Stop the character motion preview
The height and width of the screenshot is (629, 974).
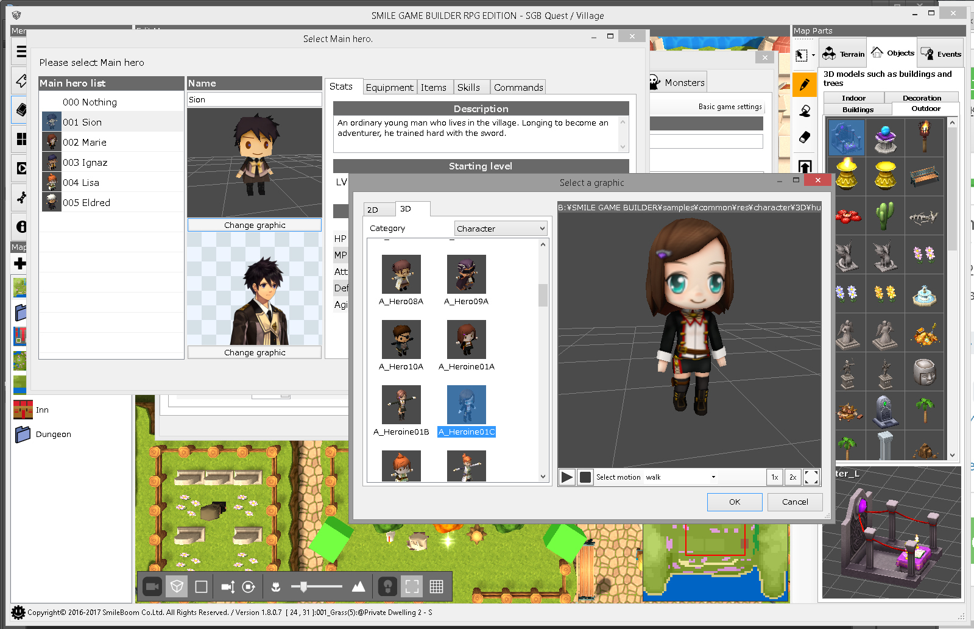tap(585, 477)
